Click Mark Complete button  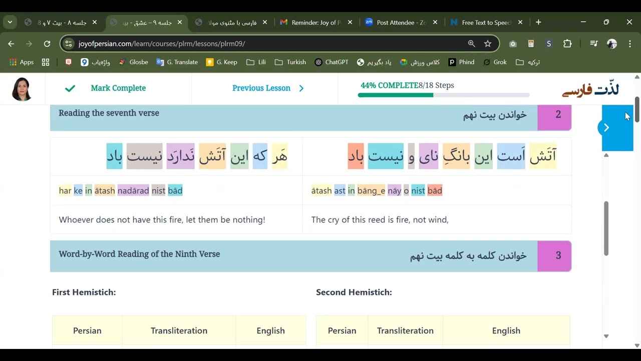pyautogui.click(x=118, y=88)
